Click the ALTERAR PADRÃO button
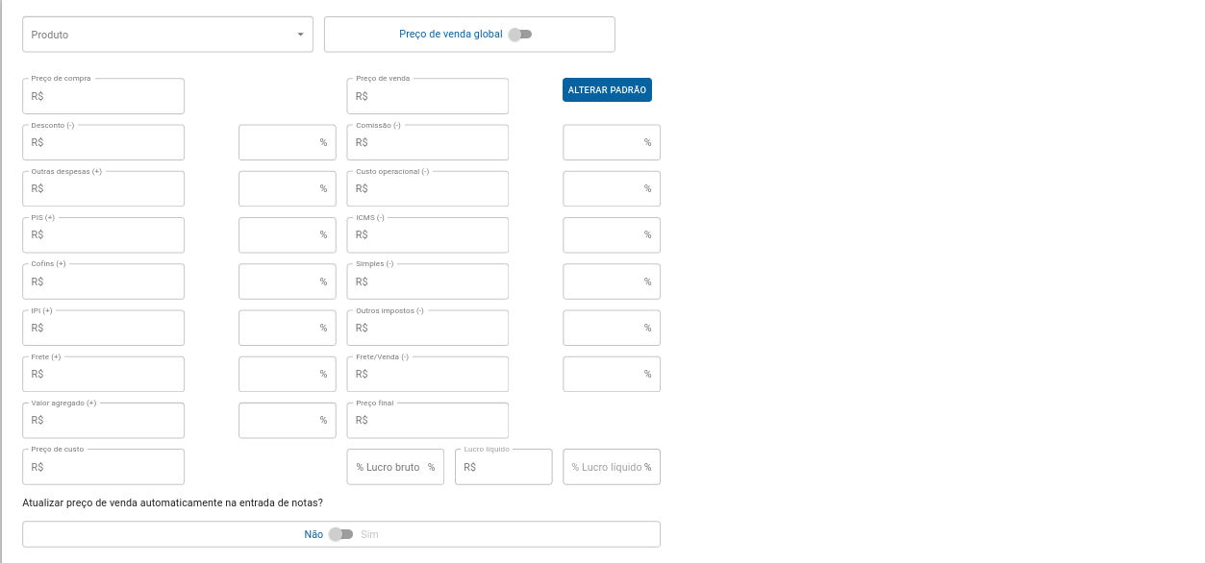 point(607,89)
